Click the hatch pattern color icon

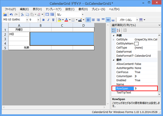coord(141,20)
